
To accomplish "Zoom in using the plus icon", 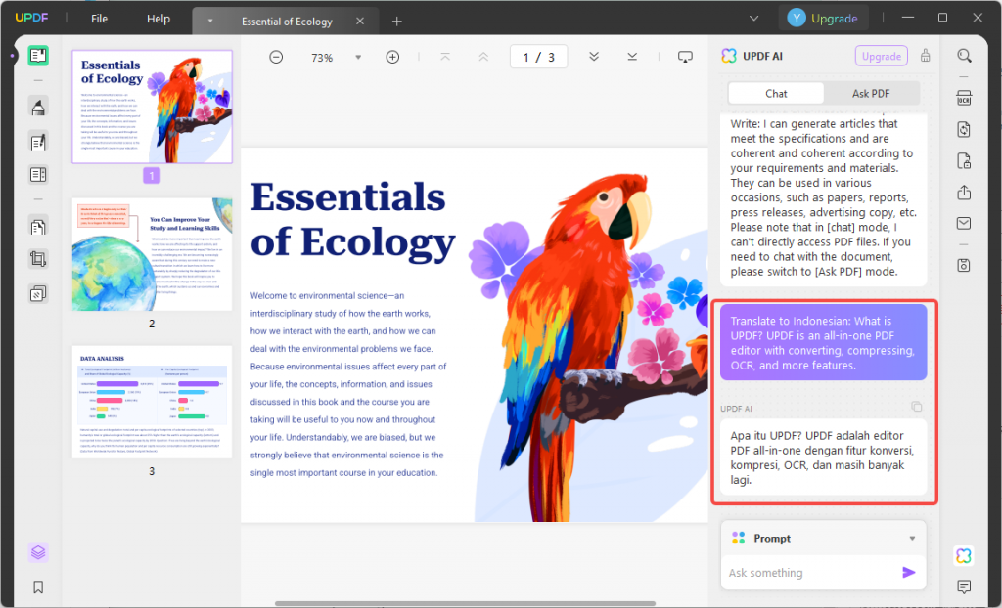I will coord(391,57).
